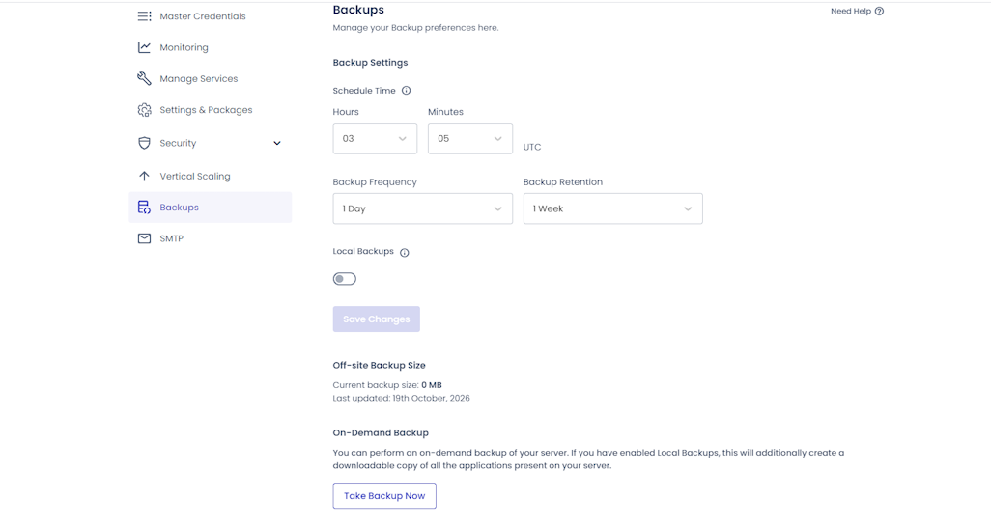Click the On-Demand Backup heading
Viewport: 991px width, 527px height.
(x=381, y=432)
